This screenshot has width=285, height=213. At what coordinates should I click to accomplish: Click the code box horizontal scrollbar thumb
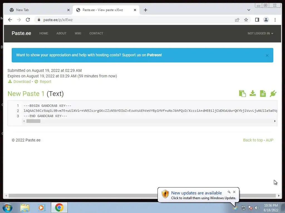click(33, 121)
